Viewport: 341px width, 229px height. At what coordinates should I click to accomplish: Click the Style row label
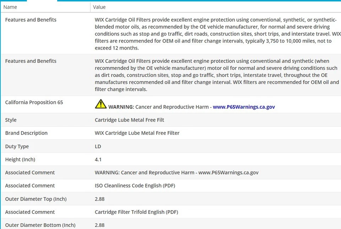coord(11,120)
